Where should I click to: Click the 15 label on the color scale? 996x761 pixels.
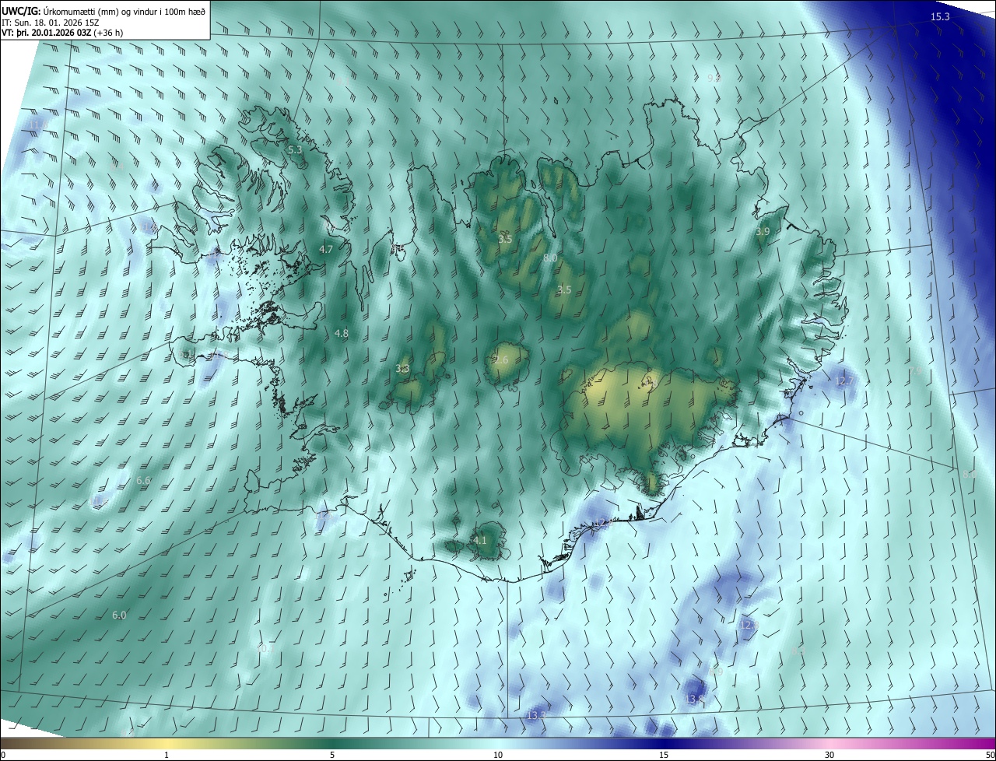coord(664,755)
